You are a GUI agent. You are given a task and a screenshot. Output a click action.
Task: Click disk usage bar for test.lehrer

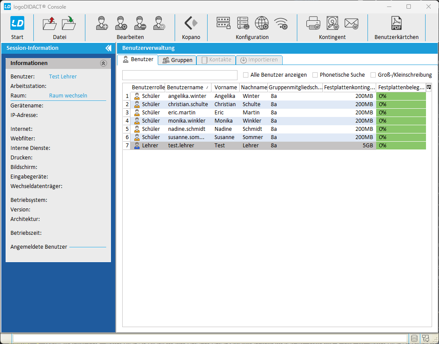401,146
